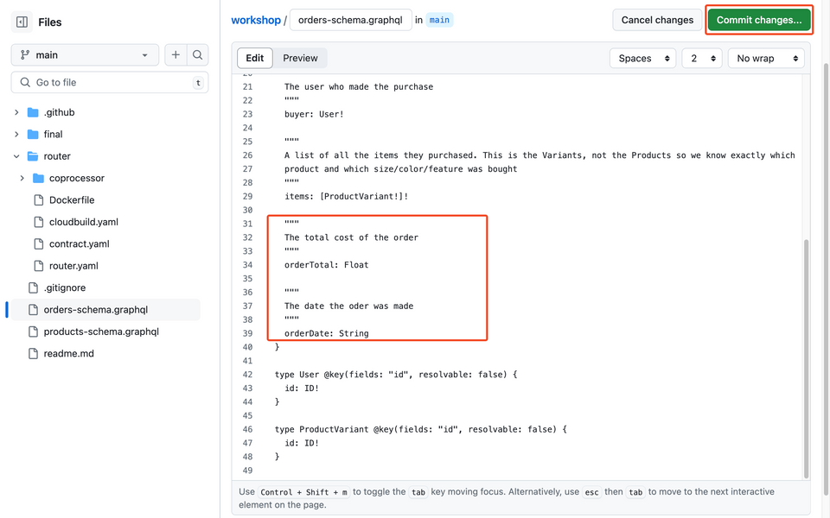Open contract.yaml file

point(80,243)
